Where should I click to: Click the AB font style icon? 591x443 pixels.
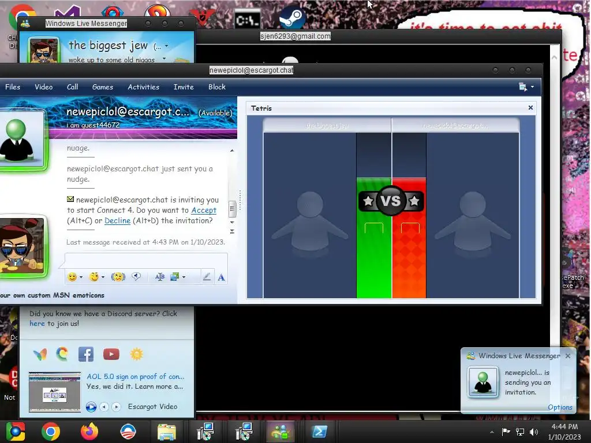160,277
